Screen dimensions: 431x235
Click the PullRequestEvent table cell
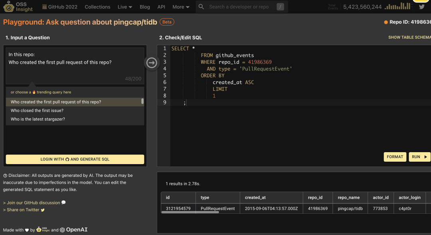click(218, 208)
